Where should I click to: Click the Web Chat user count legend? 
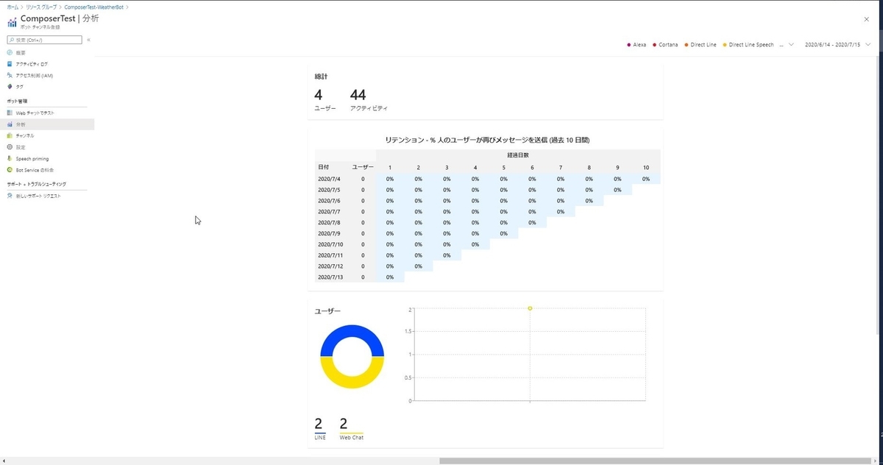(x=351, y=429)
